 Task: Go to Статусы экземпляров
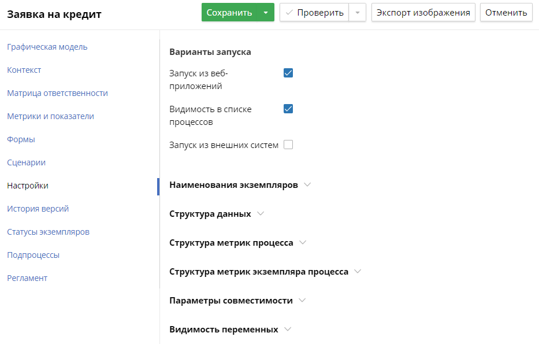(48, 232)
